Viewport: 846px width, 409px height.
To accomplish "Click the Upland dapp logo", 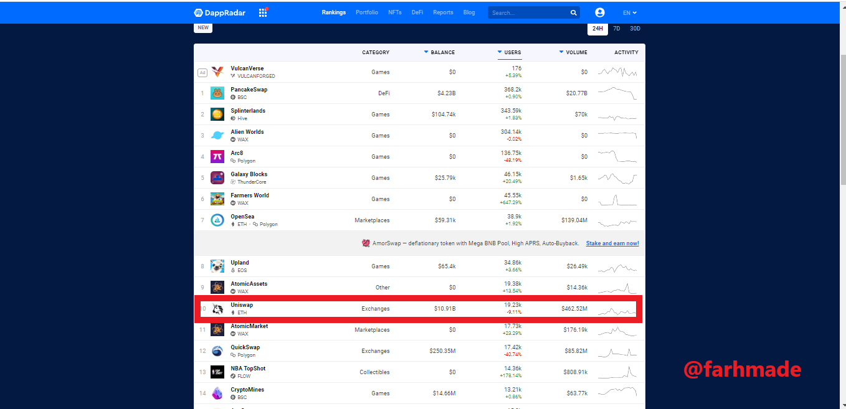I will pyautogui.click(x=217, y=266).
